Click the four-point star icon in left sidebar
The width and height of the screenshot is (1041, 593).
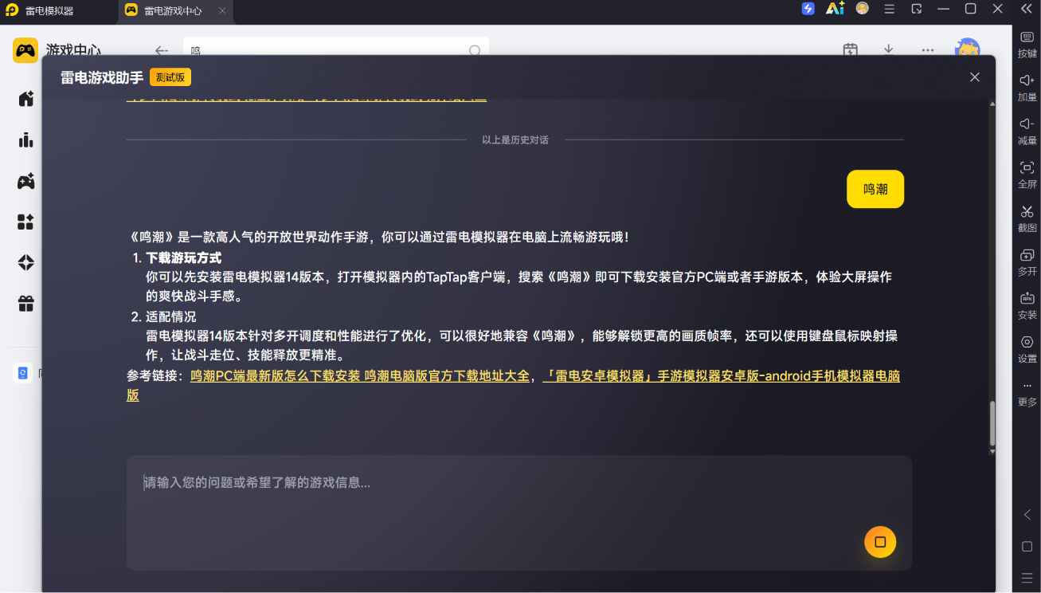[26, 262]
